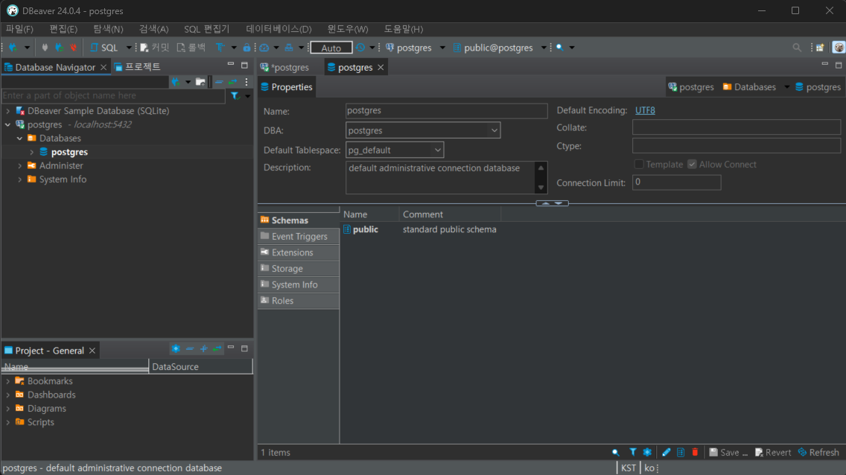Expand the Administer folder
The image size is (846, 475).
20,166
